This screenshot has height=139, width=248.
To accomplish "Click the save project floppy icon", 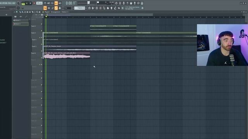I will (131, 3).
